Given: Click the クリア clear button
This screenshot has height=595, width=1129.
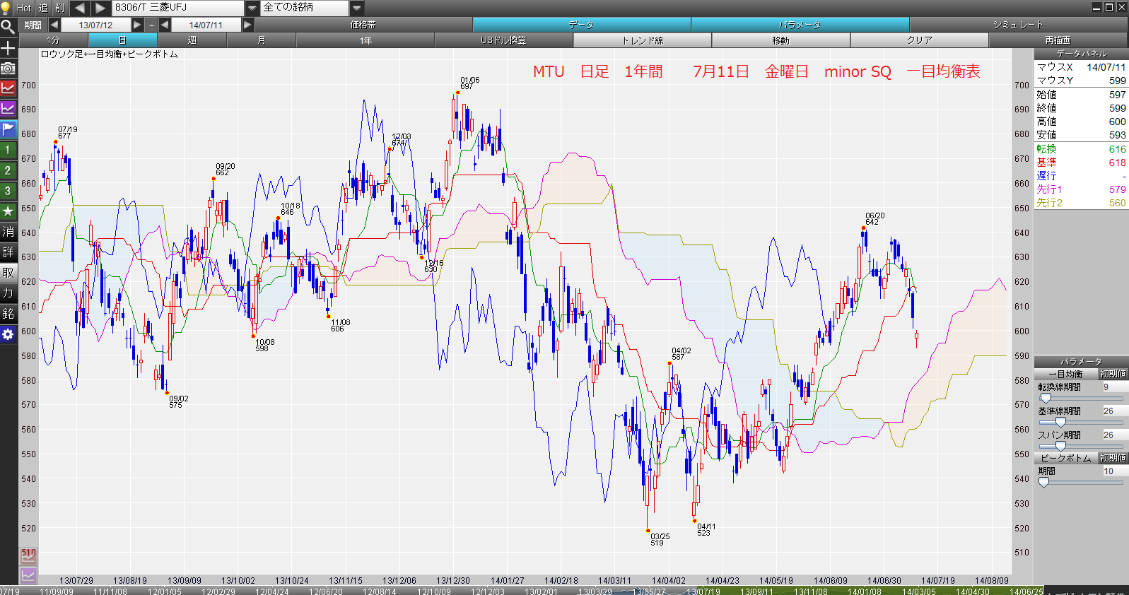Looking at the screenshot, I should 919,40.
